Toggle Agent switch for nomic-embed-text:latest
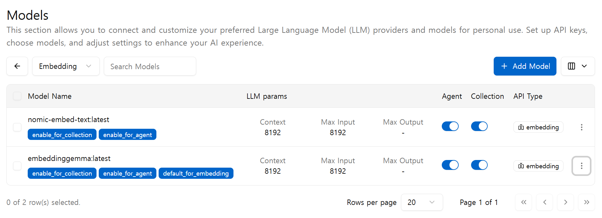The image size is (602, 218). (450, 127)
